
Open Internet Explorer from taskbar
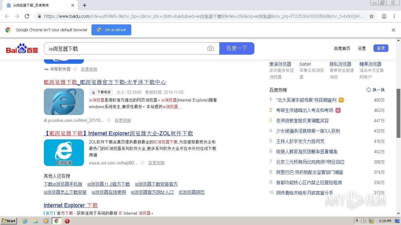(x=25, y=221)
